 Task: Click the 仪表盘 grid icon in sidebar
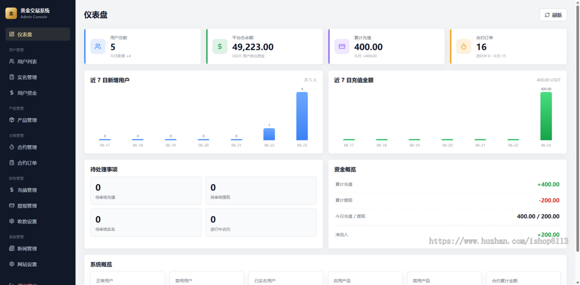click(x=12, y=34)
